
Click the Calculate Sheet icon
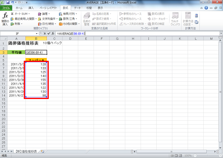(197, 22)
